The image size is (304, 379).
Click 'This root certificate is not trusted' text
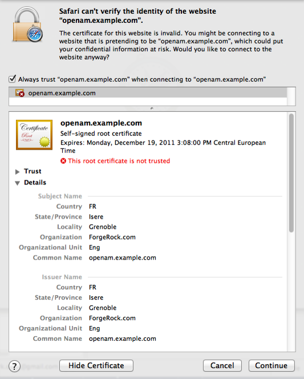click(x=119, y=161)
